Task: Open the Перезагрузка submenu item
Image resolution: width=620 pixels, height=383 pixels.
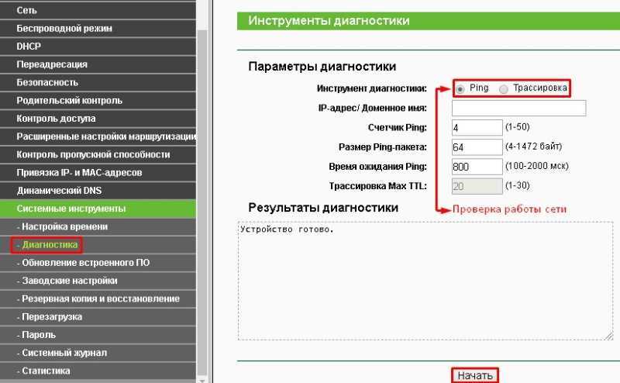Action: [x=98, y=316]
